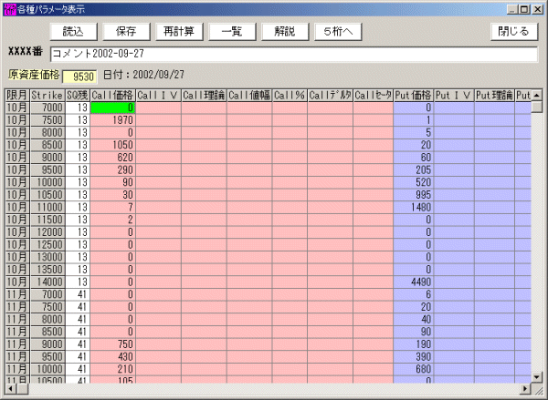
Task: Select the Put price cell showing 390
Action: pos(414,357)
